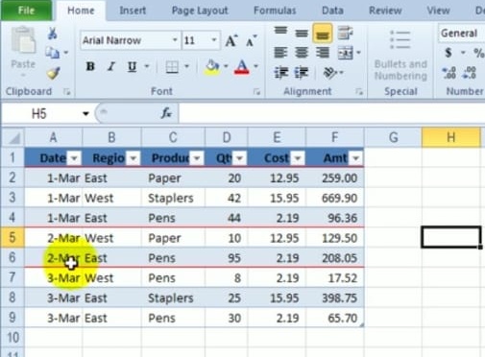Open fill color palette arrow
This screenshot has width=485, height=357.
(x=226, y=66)
